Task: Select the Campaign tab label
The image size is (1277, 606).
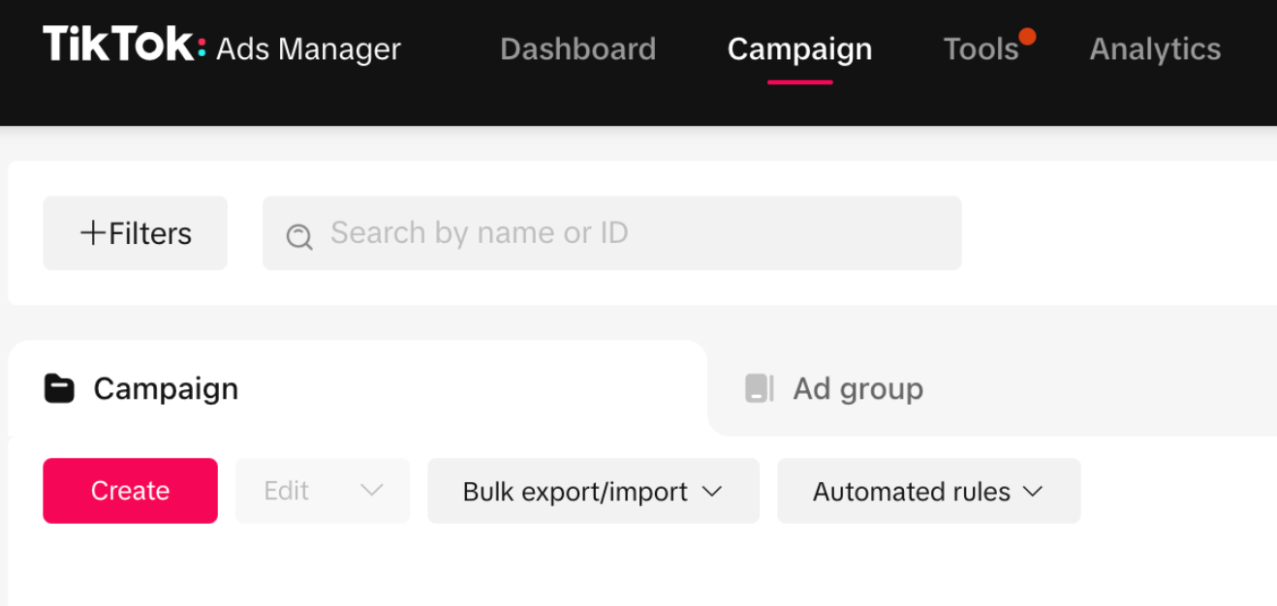Action: [166, 388]
